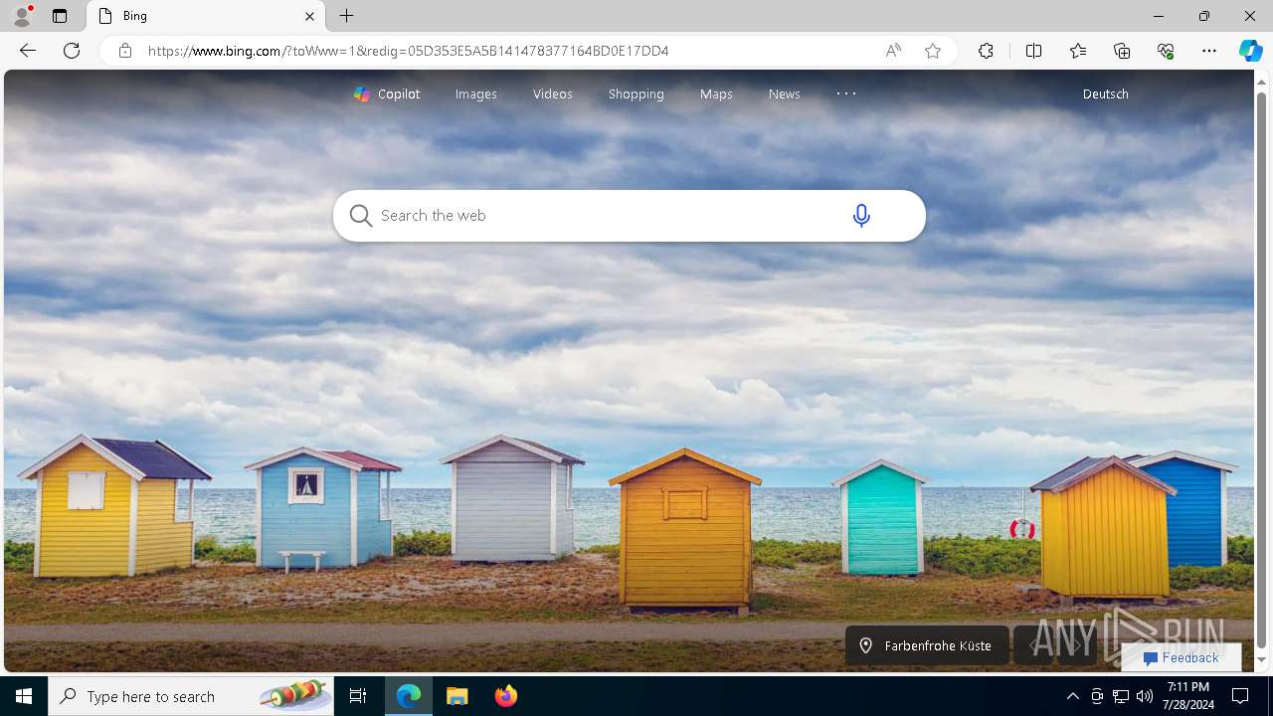Toggle split screen view icon
Screen dimensions: 1273x716
[x=1033, y=51]
